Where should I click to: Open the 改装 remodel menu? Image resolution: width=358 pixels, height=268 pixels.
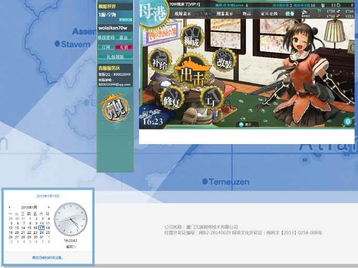(x=224, y=61)
